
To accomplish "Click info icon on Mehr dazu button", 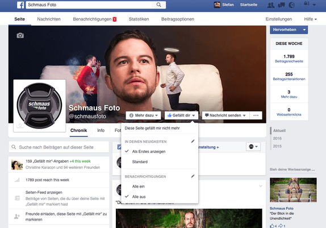I will coord(131,115).
